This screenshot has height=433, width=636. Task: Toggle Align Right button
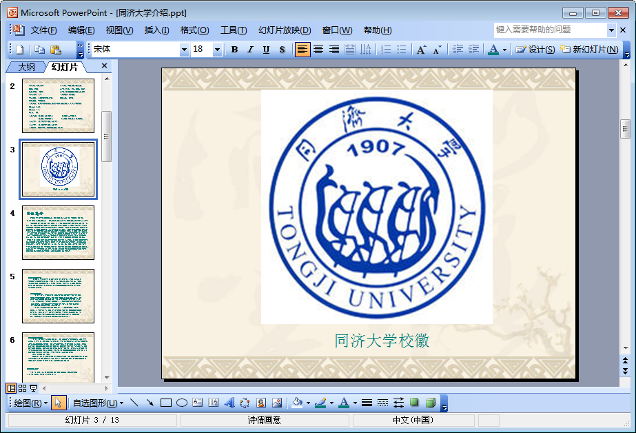[334, 50]
